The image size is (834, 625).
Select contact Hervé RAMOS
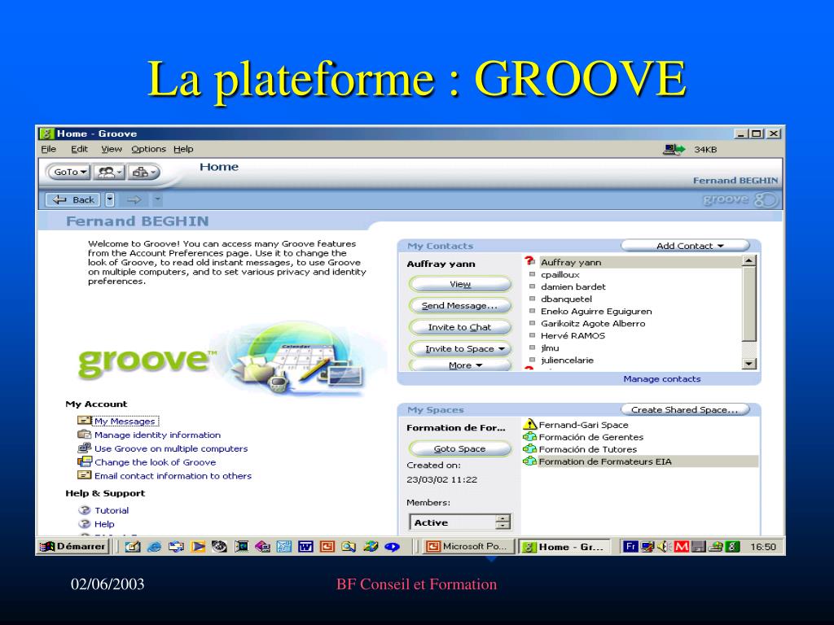tap(573, 335)
